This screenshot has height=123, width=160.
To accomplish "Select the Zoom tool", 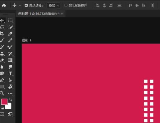I will 2,93.
